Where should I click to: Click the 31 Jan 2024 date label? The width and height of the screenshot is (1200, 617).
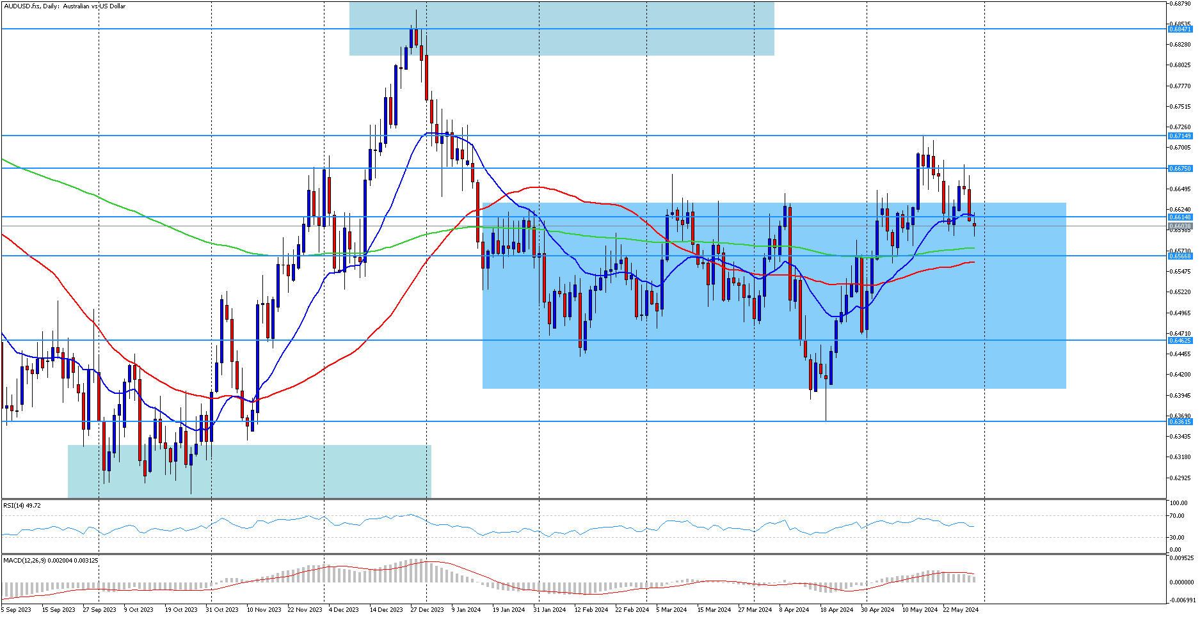point(550,610)
